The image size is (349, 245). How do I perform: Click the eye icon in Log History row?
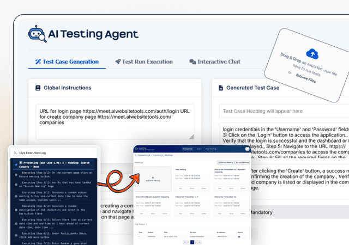pos(239,237)
